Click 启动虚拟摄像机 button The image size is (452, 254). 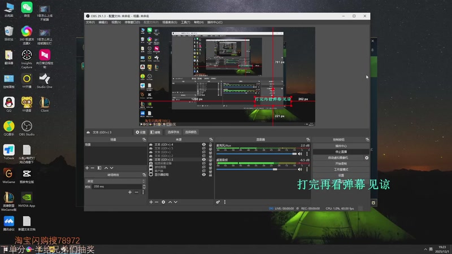(338, 158)
